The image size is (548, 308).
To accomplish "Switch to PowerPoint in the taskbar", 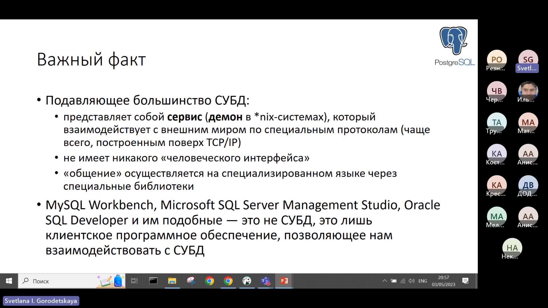I will point(284,281).
